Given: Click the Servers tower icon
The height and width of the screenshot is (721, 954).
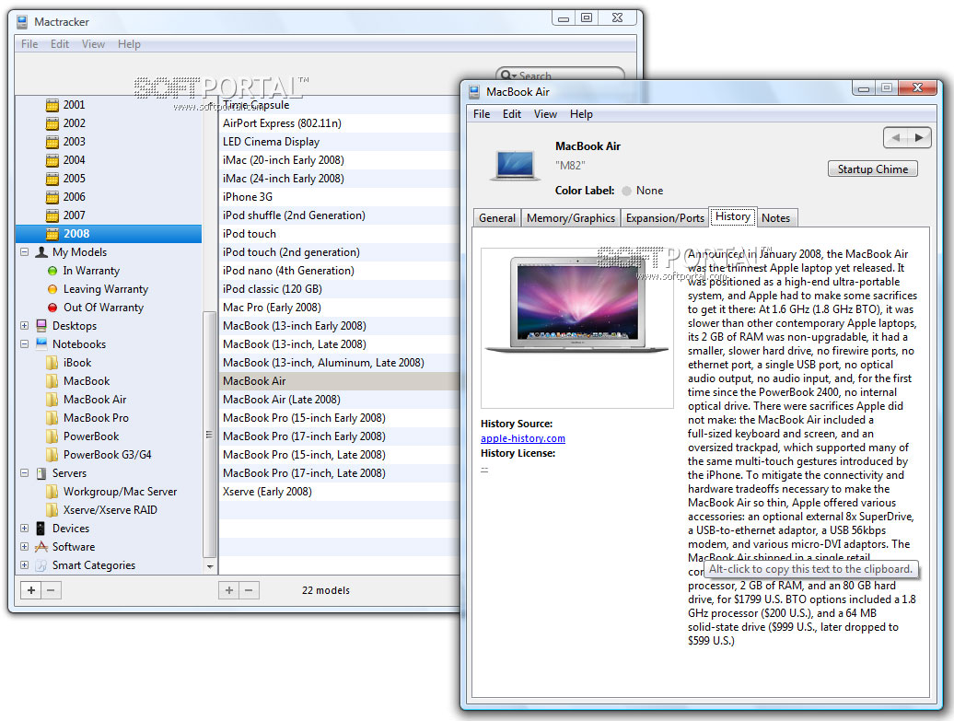Looking at the screenshot, I should (41, 473).
